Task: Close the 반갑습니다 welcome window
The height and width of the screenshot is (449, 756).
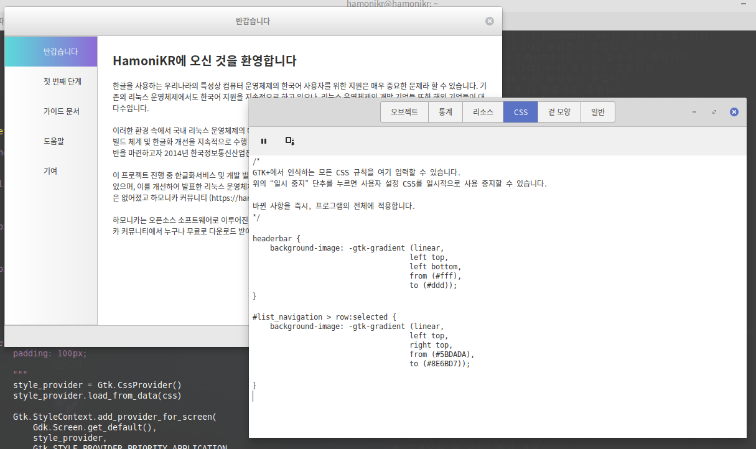Action: click(490, 21)
